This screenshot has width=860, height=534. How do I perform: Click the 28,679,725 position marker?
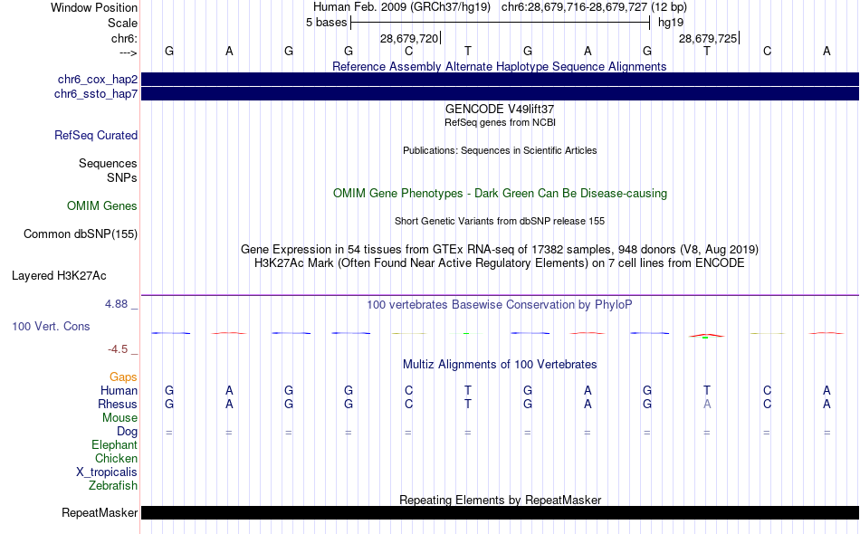(709, 38)
